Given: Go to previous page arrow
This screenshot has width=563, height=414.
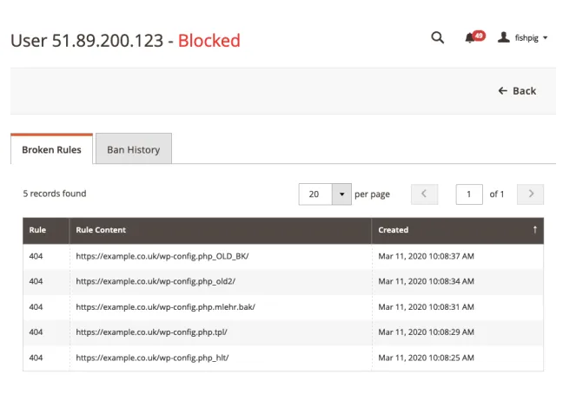Looking at the screenshot, I should point(424,194).
